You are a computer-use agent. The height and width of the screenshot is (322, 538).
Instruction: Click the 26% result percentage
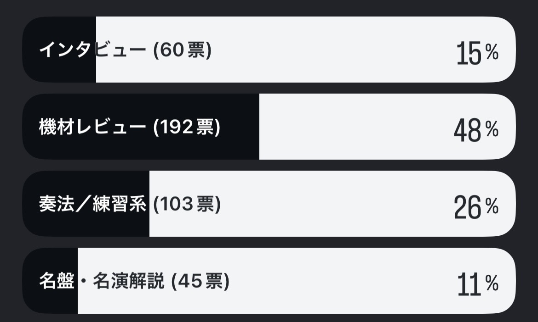click(476, 207)
